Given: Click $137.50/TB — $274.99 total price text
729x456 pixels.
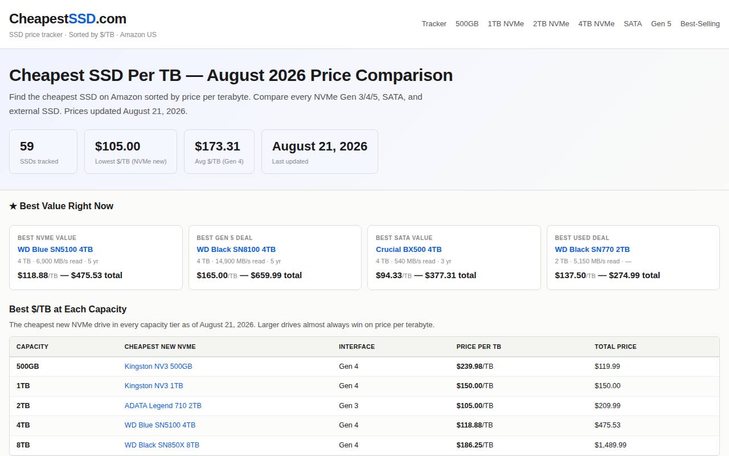Looking at the screenshot, I should click(x=608, y=275).
